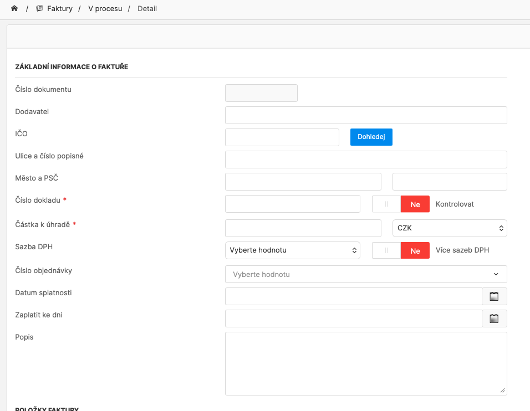Click the home icon in breadcrumb
This screenshot has width=530, height=411.
tap(14, 9)
